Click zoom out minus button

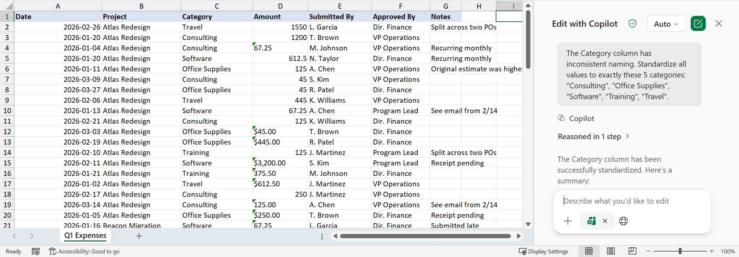[x=648, y=251]
